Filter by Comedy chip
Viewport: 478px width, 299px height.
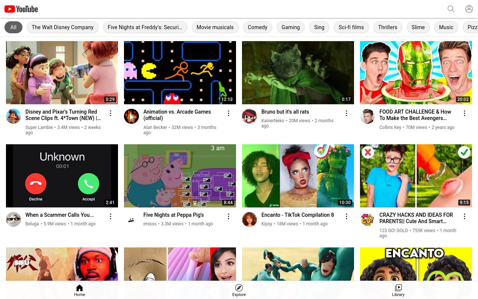(x=258, y=27)
